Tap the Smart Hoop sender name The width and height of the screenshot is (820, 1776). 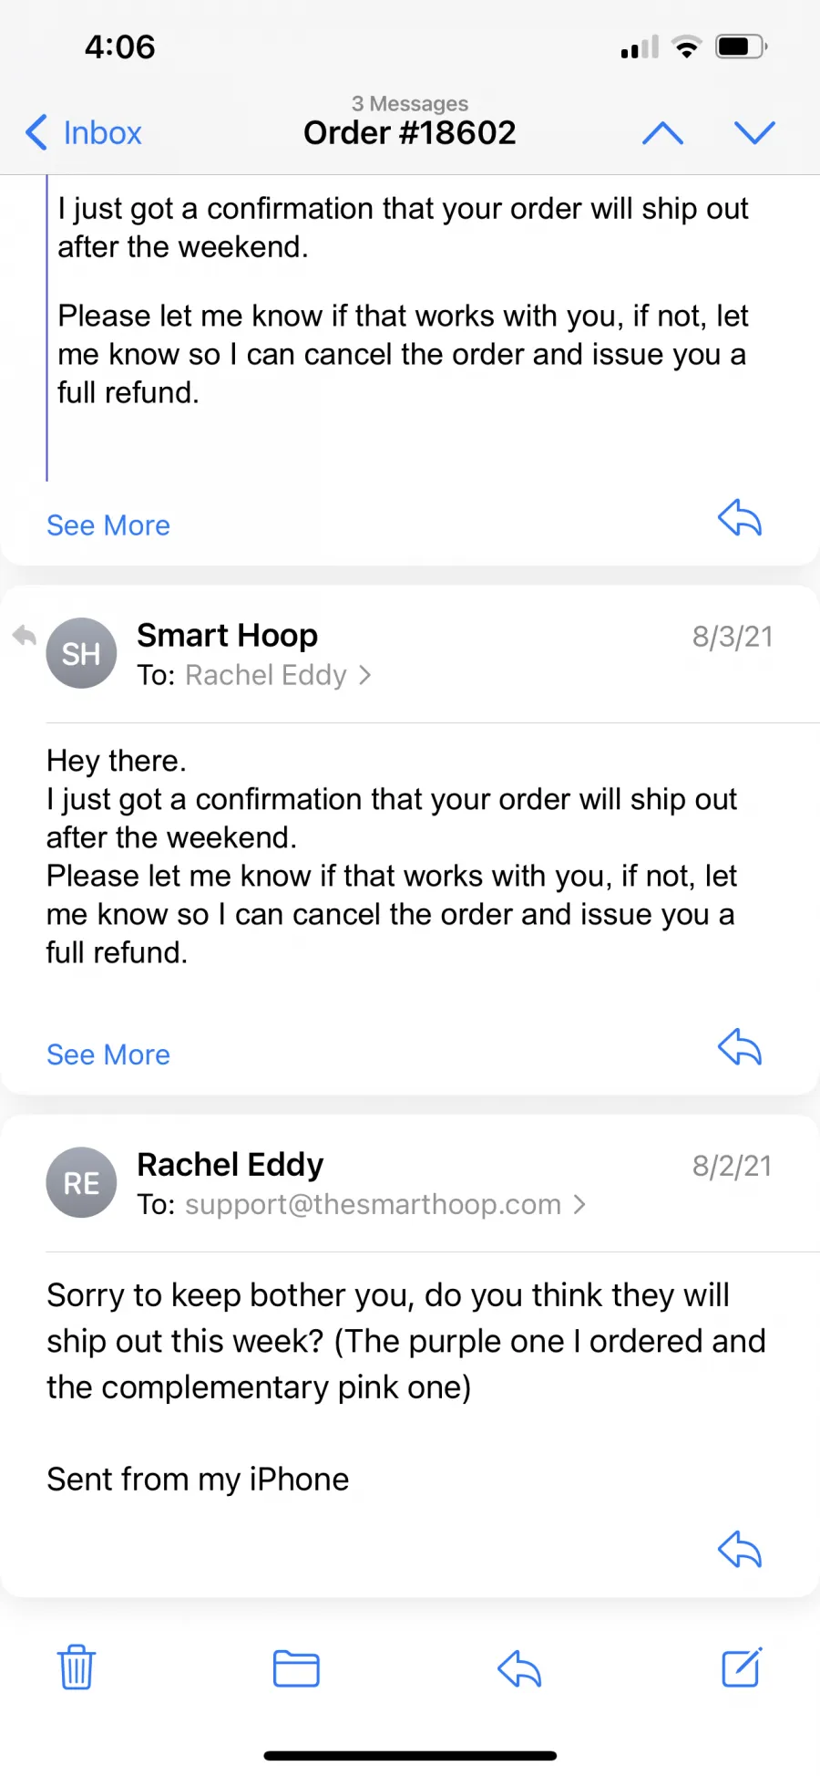tap(228, 635)
